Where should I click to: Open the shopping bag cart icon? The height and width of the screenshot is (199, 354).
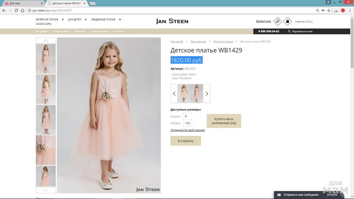287,21
